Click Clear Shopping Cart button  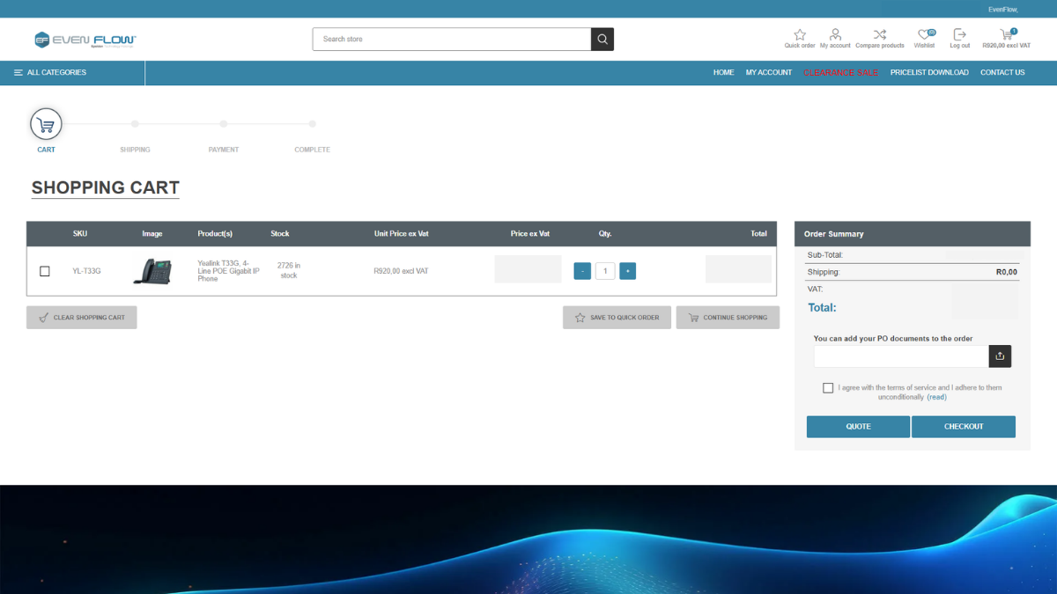[x=82, y=318]
